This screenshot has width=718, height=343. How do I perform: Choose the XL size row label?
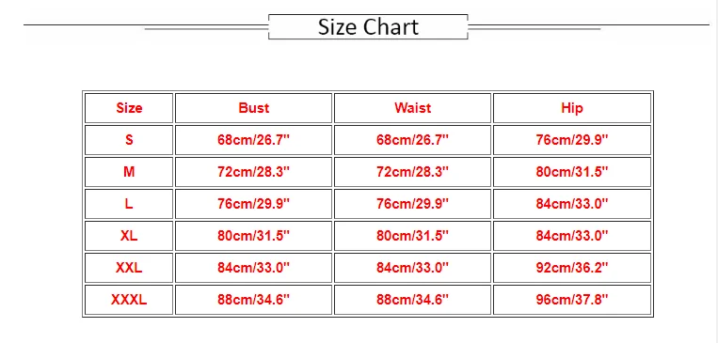[129, 236]
